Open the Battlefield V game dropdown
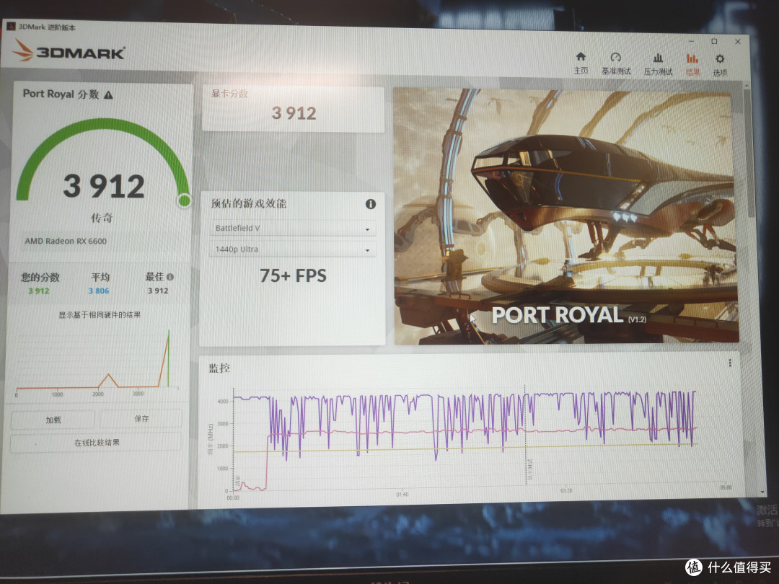 click(x=293, y=228)
